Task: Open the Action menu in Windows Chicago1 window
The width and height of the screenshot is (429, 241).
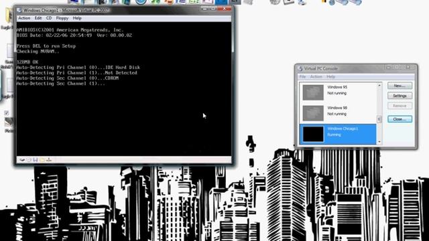Action: pos(24,18)
